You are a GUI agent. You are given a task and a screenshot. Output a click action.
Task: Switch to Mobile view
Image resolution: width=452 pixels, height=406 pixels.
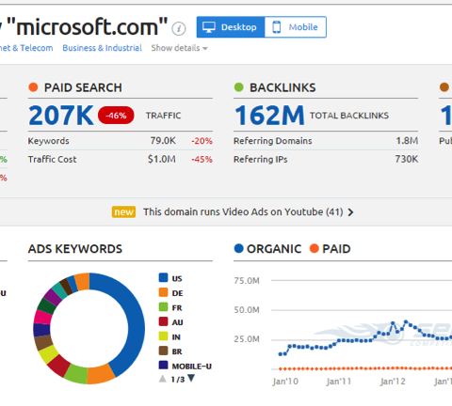pyautogui.click(x=296, y=27)
